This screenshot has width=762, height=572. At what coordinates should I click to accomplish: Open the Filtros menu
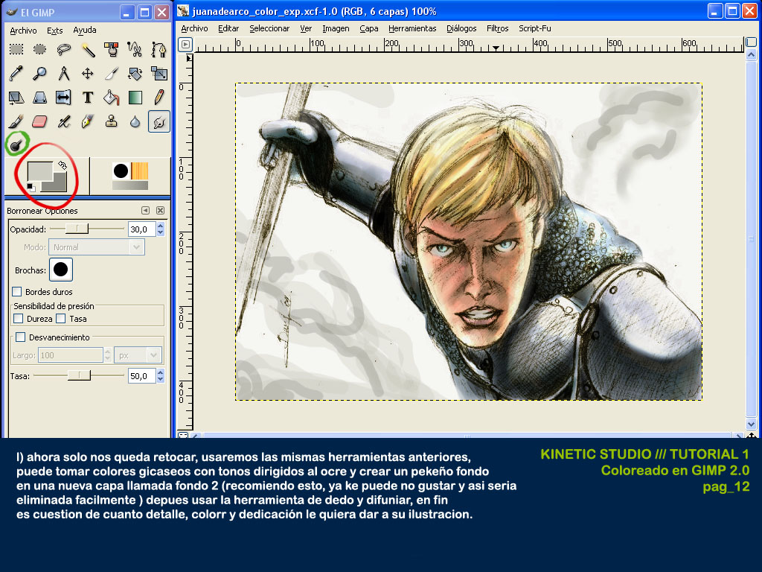click(498, 28)
